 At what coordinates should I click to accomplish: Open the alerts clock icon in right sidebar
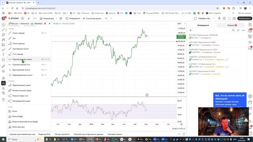(250, 31)
